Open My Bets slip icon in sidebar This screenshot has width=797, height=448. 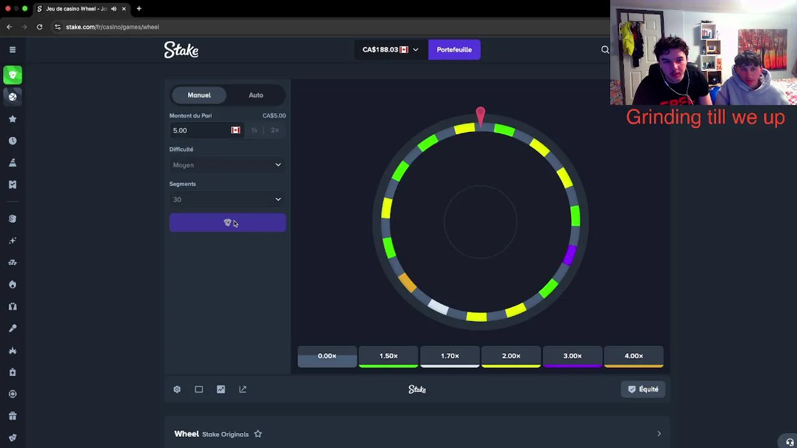pos(12,184)
